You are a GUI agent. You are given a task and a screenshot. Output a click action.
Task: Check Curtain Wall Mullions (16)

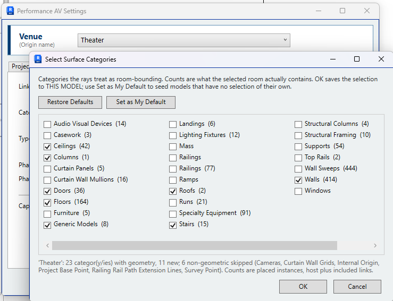click(x=47, y=180)
